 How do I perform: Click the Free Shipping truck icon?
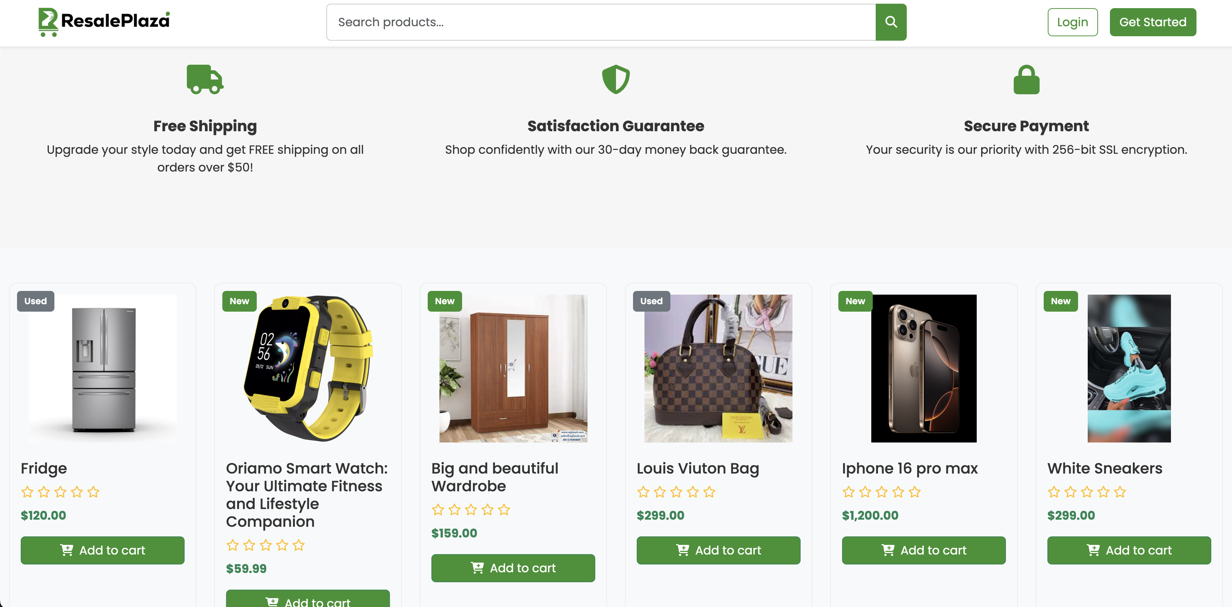tap(205, 79)
